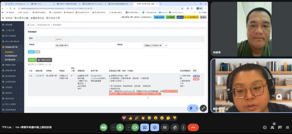
Task: Click the green add button above the table
Action: [32, 60]
